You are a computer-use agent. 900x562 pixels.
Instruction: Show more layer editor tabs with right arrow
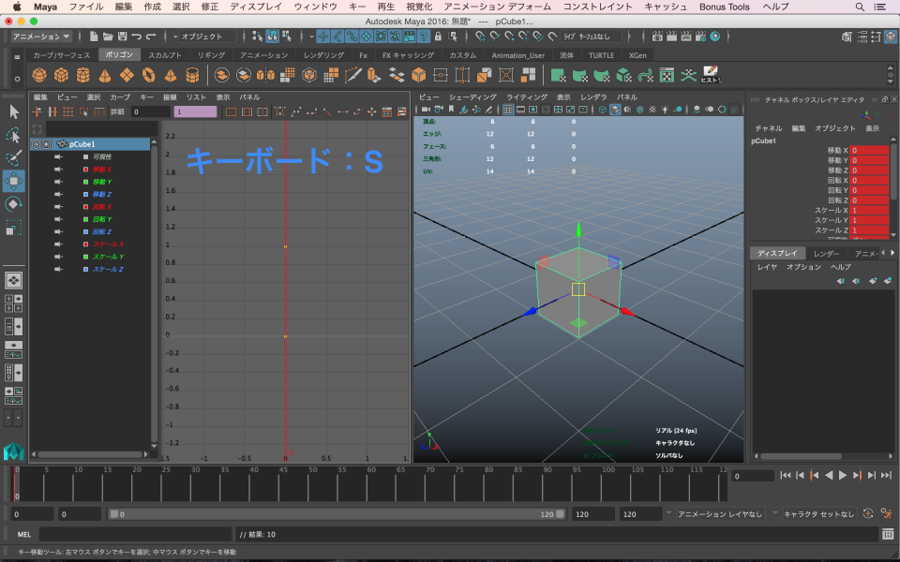pyautogui.click(x=892, y=253)
